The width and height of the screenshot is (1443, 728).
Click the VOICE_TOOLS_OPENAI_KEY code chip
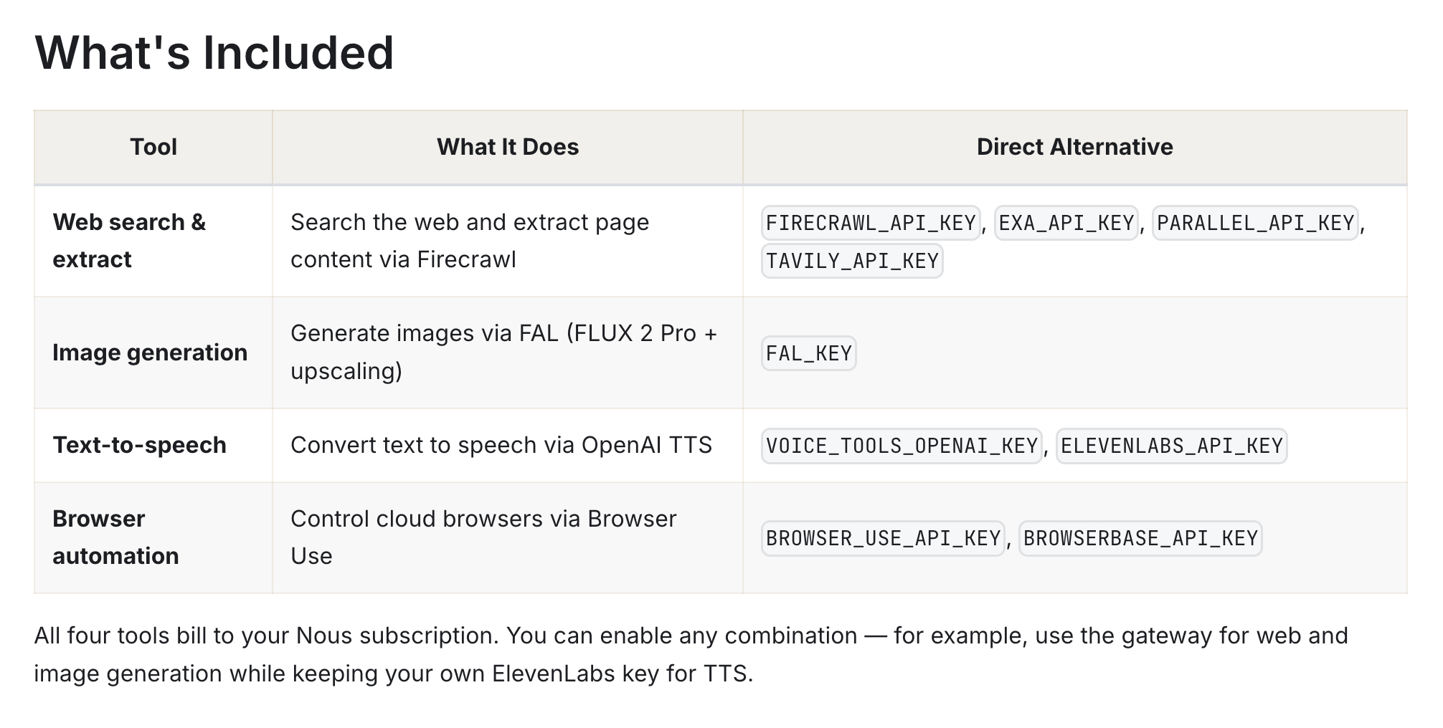[x=902, y=446]
